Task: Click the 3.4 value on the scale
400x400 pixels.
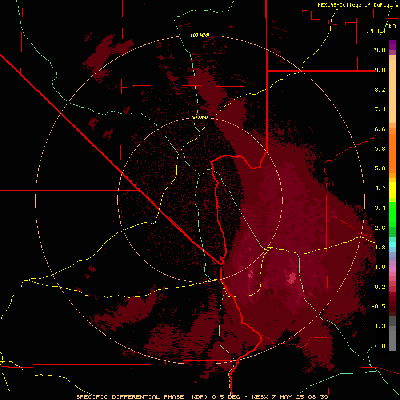Action: [380, 208]
